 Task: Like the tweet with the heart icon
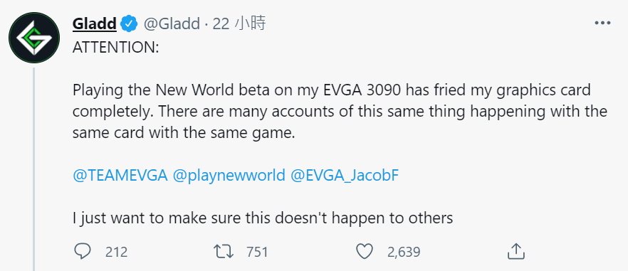pyautogui.click(x=365, y=252)
